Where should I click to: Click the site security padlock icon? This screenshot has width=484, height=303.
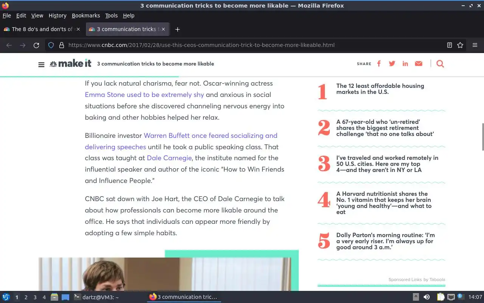point(62,45)
